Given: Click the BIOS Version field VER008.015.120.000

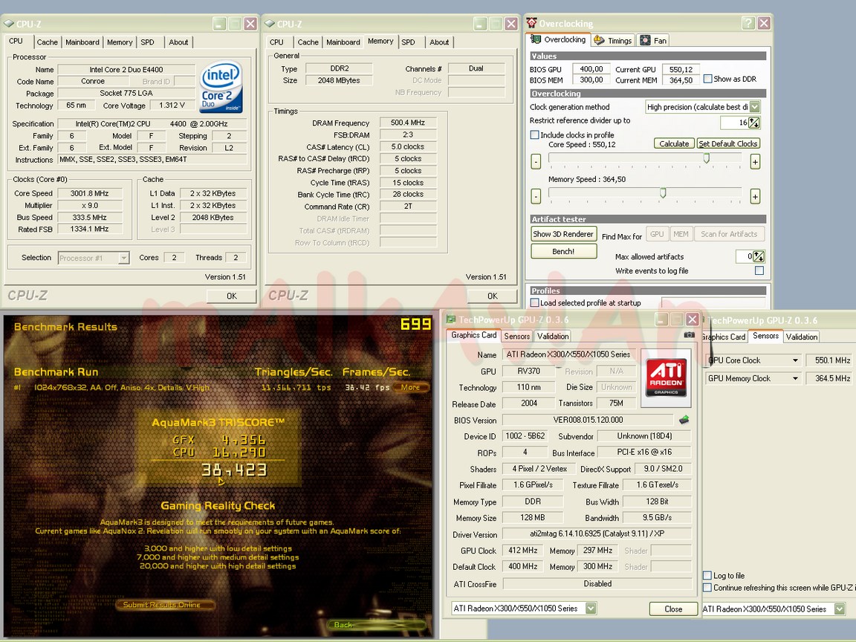Looking at the screenshot, I should (x=588, y=420).
